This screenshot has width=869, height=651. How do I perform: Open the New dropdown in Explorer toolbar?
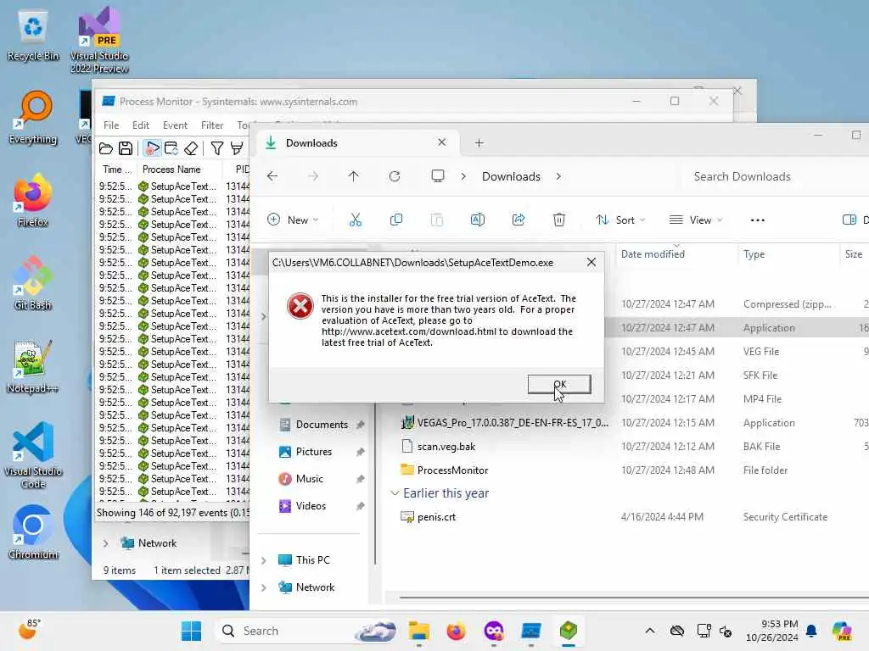(x=293, y=220)
